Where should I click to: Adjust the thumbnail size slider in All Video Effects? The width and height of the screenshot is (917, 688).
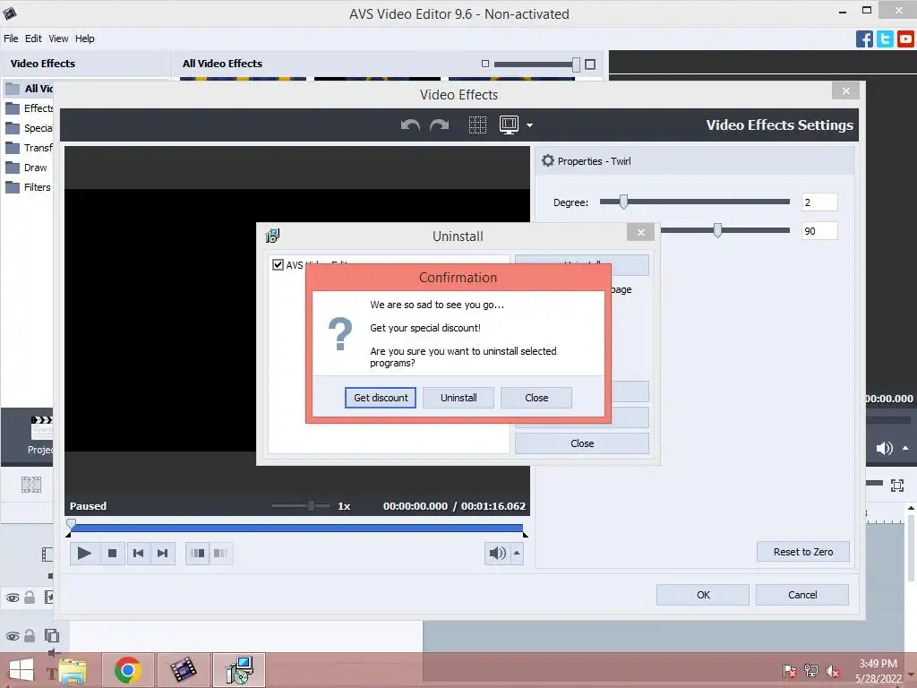click(x=576, y=64)
